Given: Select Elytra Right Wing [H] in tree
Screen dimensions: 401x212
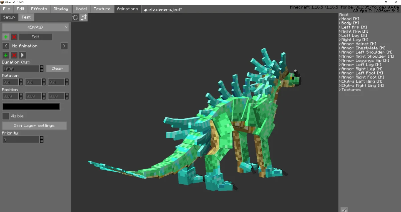Looking at the screenshot, I should pos(363,86).
